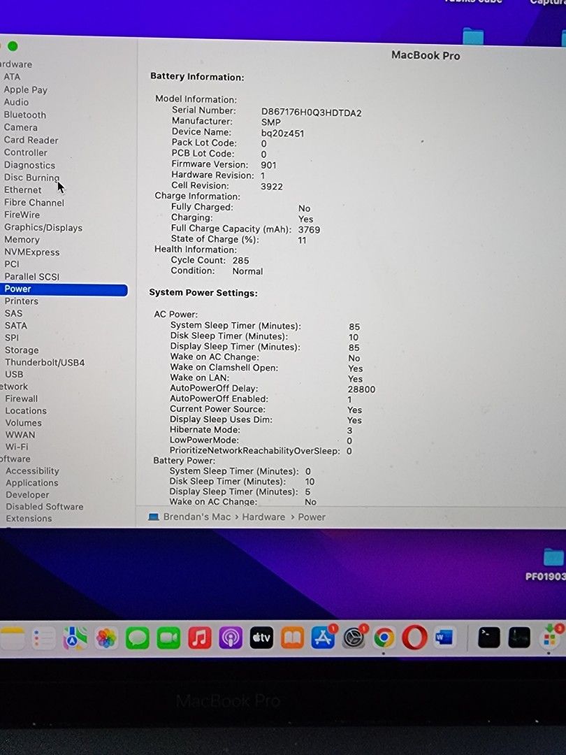
Task: Launch FaceTime from the Dock
Action: tap(168, 638)
